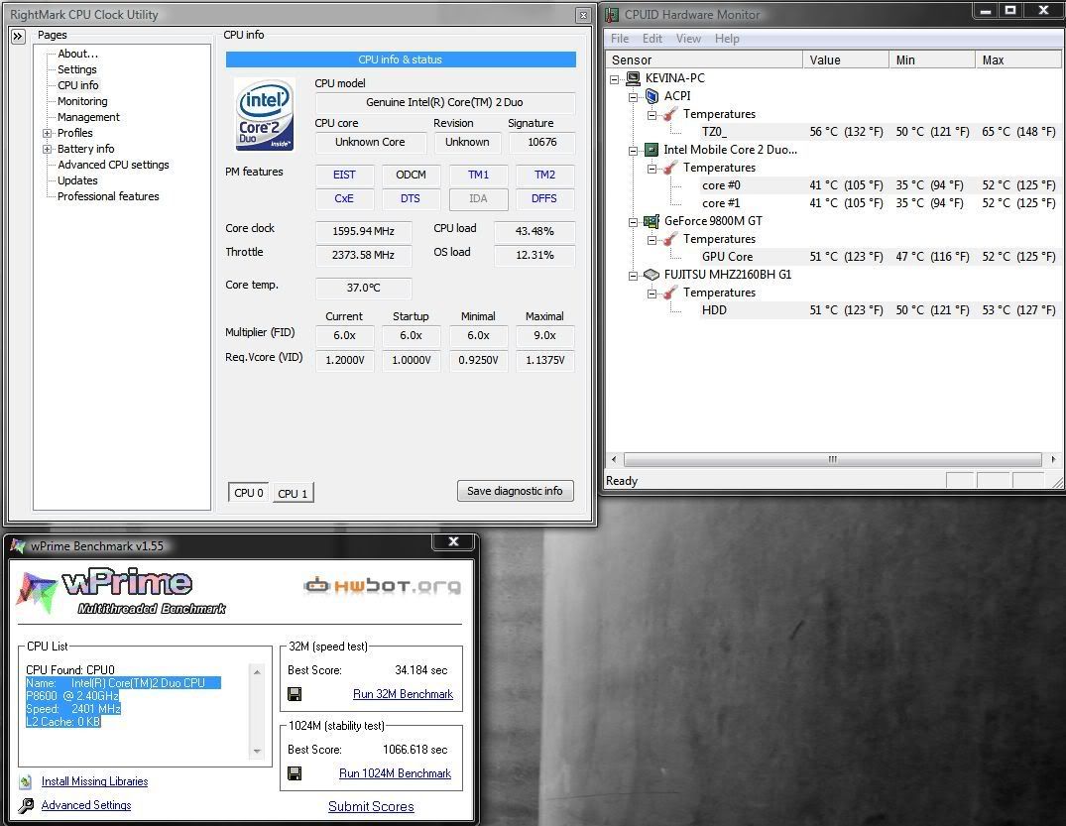The width and height of the screenshot is (1066, 826).
Task: Click the Submit Scores link
Action: tap(371, 806)
